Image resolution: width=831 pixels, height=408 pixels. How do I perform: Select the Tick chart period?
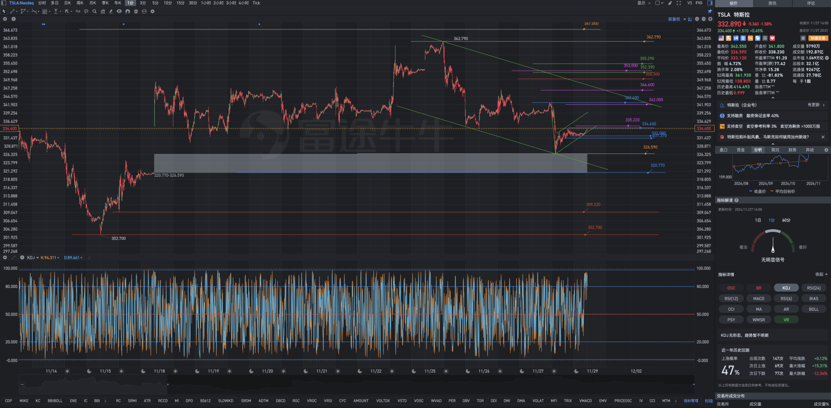(x=256, y=3)
